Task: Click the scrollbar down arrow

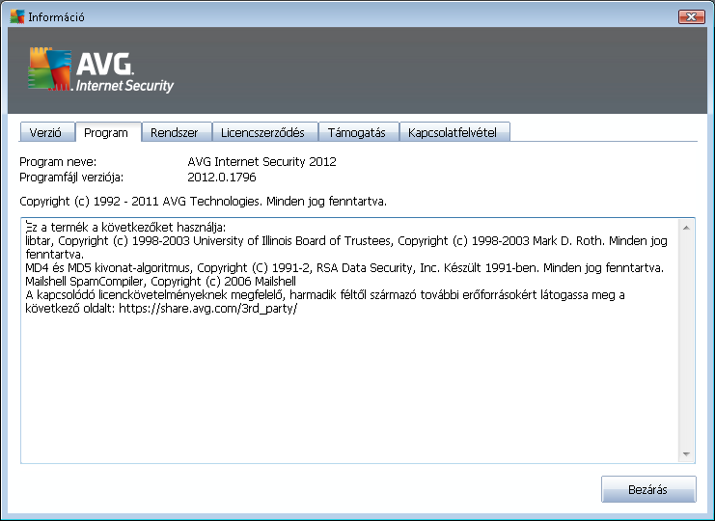Action: [686, 454]
